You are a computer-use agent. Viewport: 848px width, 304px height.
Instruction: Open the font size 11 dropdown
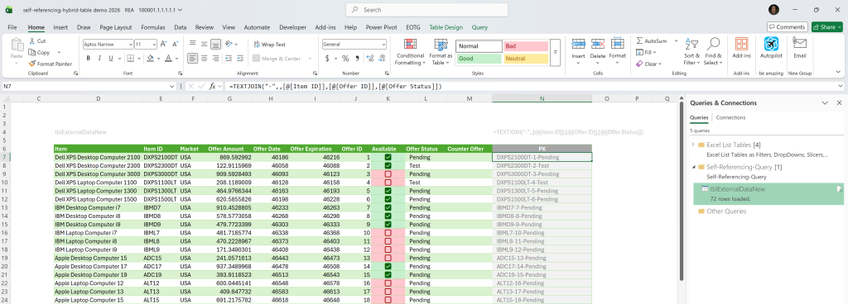154,45
